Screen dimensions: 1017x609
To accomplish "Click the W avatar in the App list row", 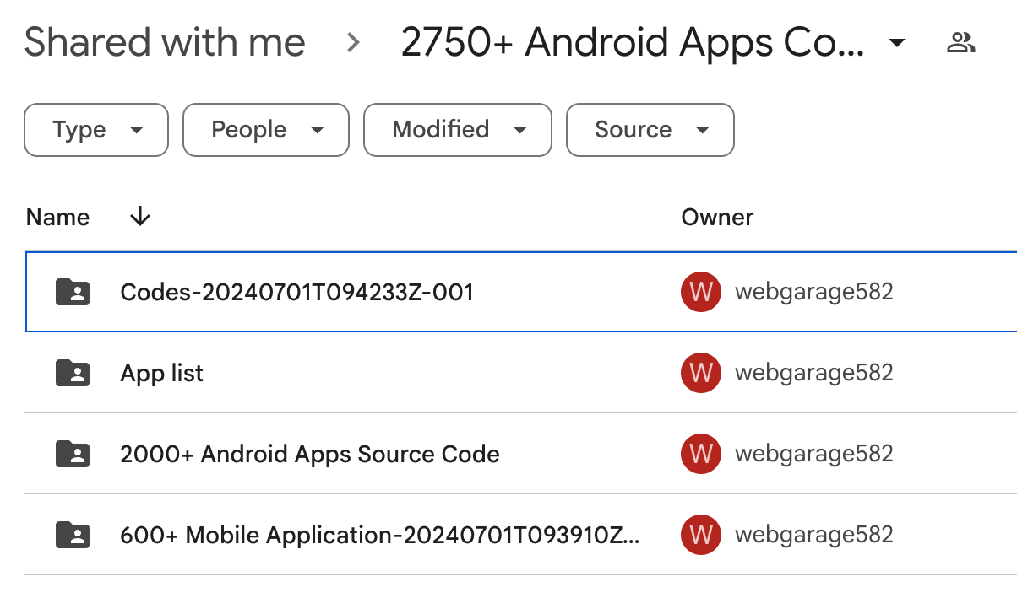I will [701, 373].
